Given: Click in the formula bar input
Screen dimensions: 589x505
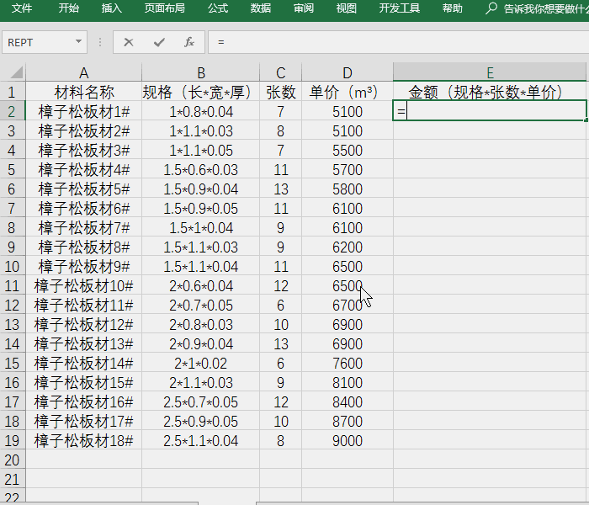Looking at the screenshot, I should (x=395, y=42).
